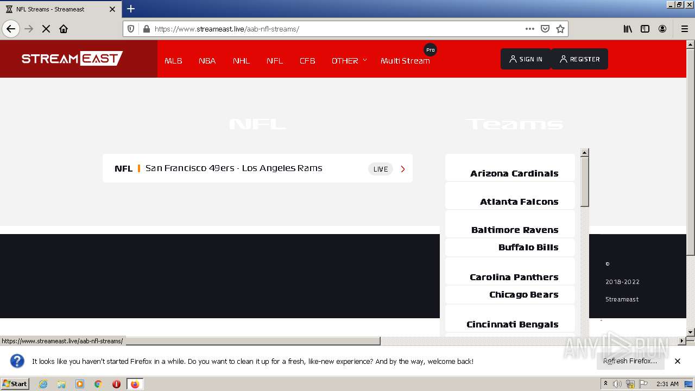
Task: Toggle the sidebar view icon
Action: 645,29
